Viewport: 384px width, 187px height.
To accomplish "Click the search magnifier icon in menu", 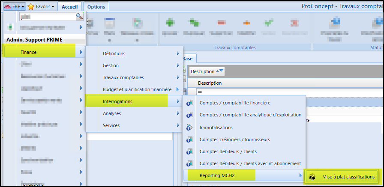I will 79,16.
